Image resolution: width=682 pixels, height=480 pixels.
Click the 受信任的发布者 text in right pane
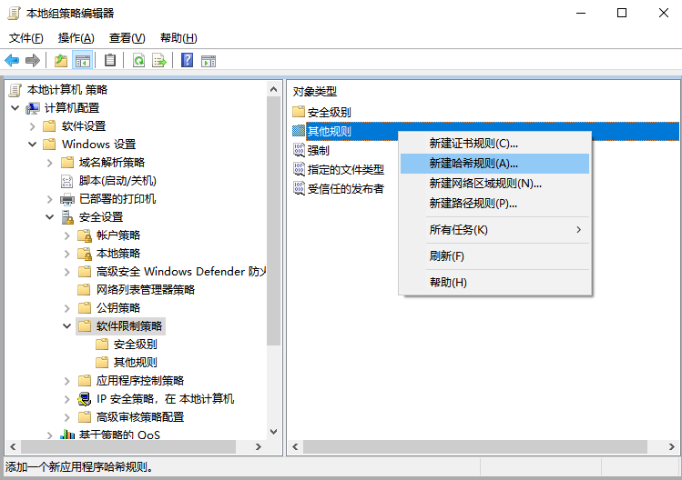pos(346,188)
